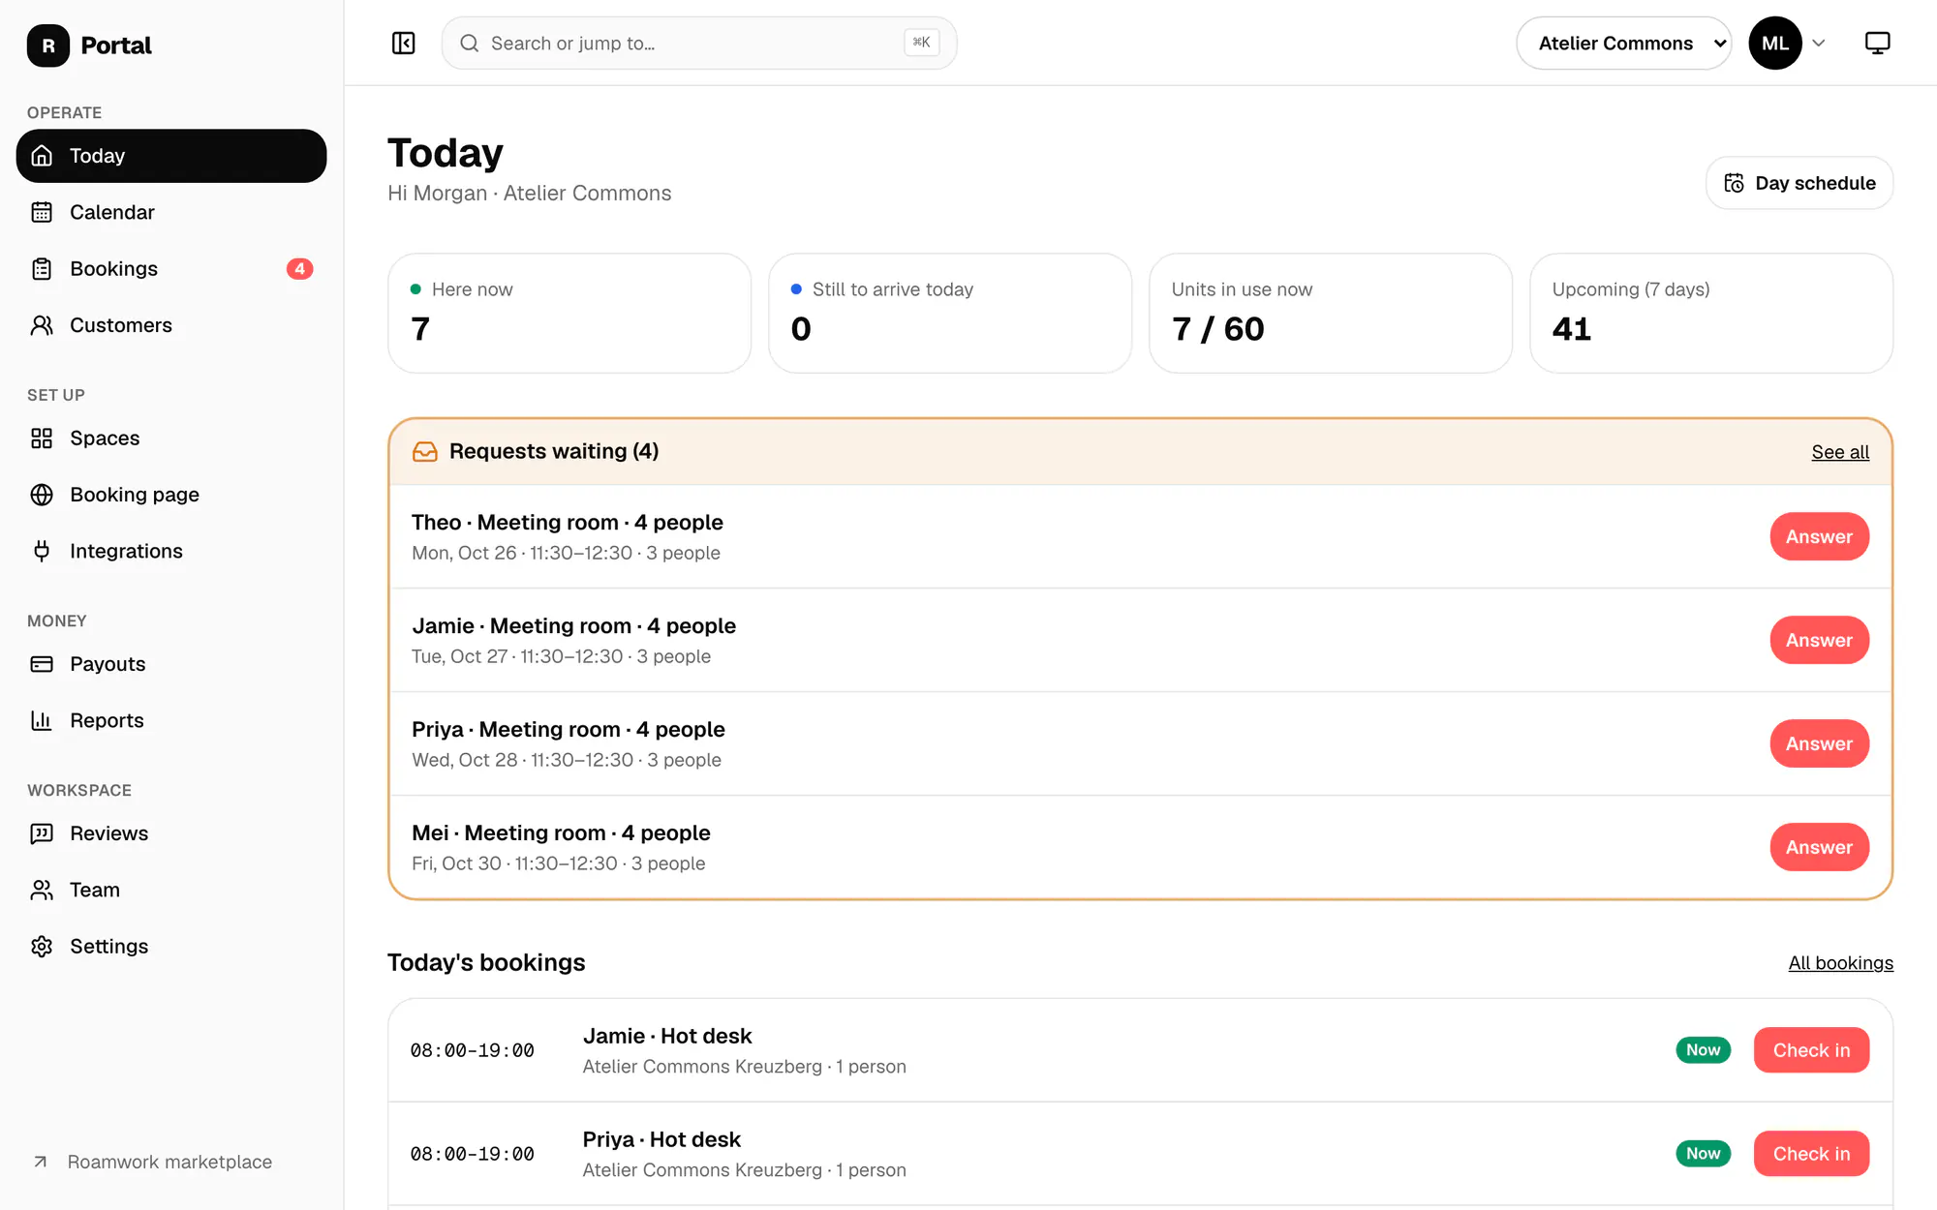The height and width of the screenshot is (1210, 1937).
Task: Check in Jamie's hot desk booking
Action: click(1811, 1050)
